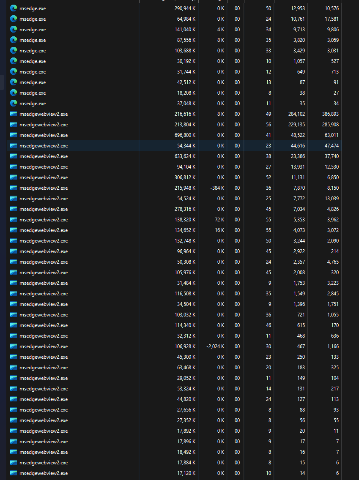359x480 pixels.
Task: Select the 50,308 K memory cell
Action: click(186, 262)
